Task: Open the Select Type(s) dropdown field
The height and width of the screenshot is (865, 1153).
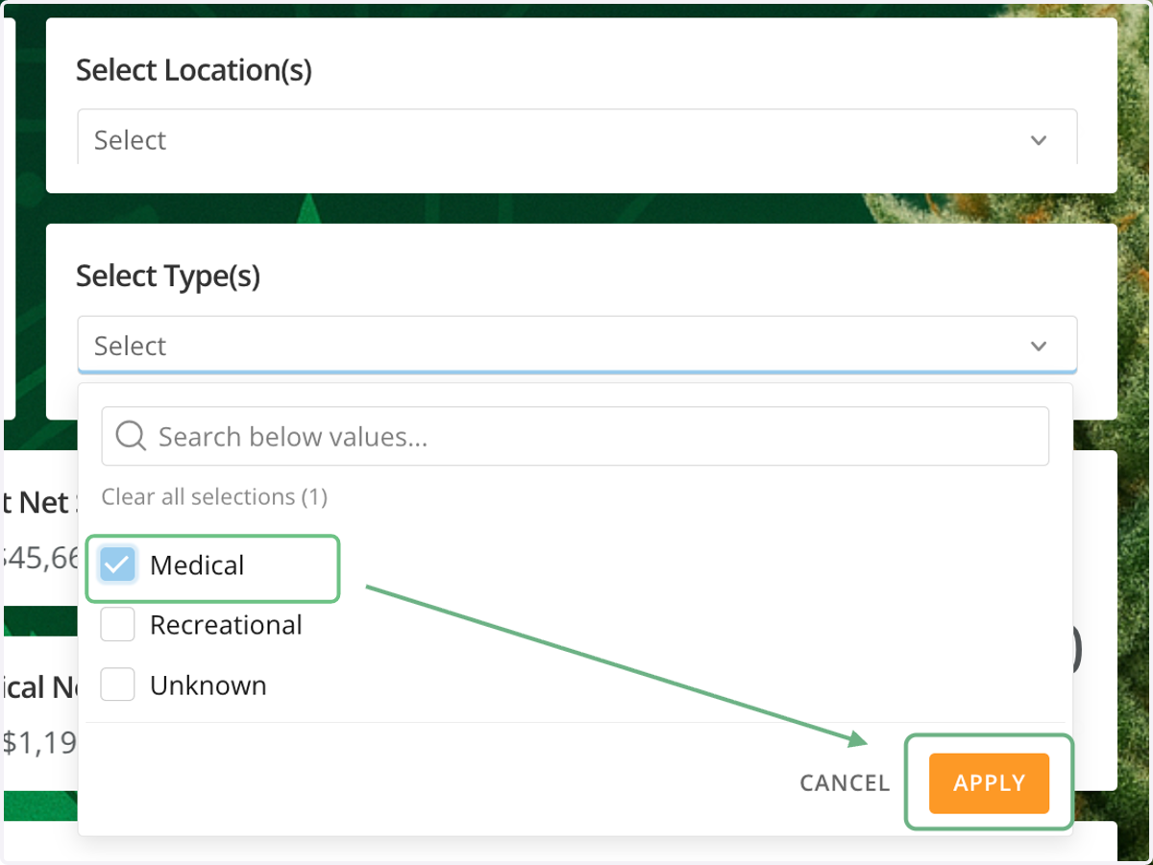Action: pos(576,345)
